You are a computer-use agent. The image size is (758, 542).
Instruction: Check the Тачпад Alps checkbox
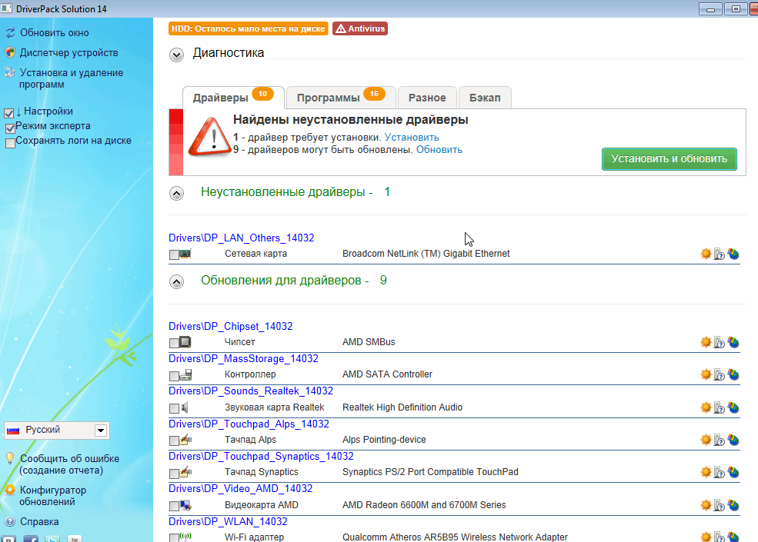(x=174, y=441)
